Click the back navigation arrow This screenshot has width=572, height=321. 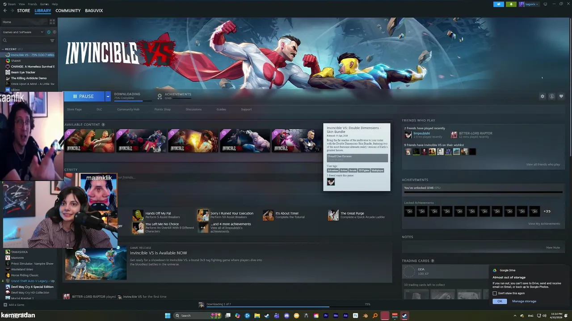click(5, 11)
